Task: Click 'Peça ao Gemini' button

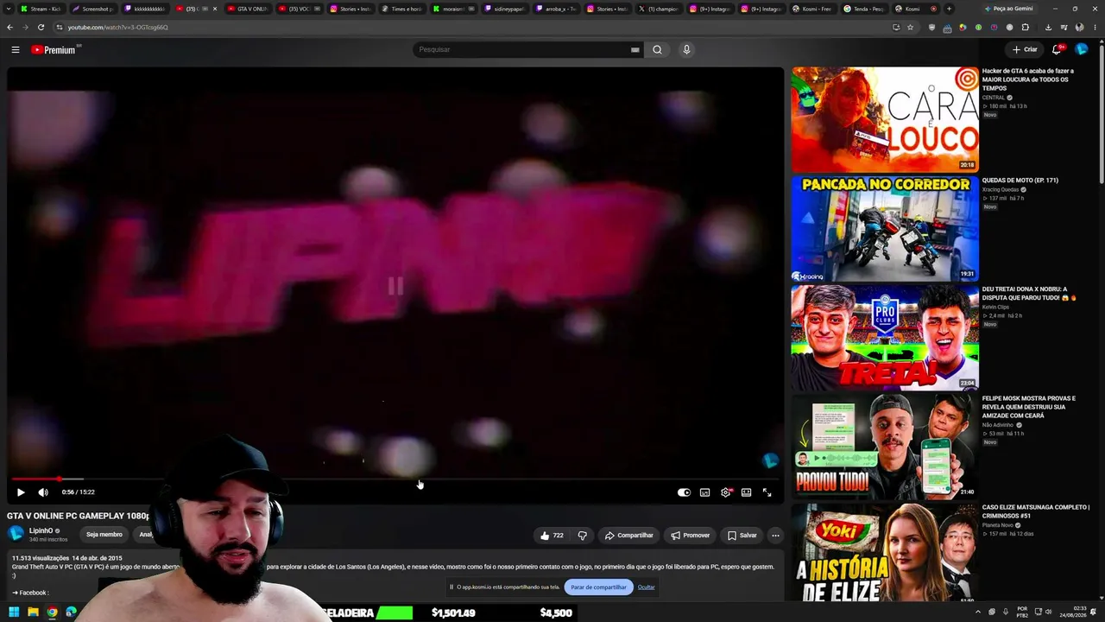Action: click(x=1010, y=9)
